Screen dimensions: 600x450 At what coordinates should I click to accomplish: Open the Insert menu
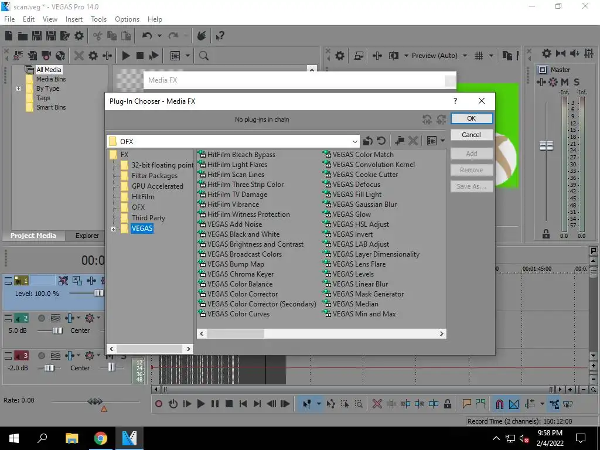coord(74,19)
